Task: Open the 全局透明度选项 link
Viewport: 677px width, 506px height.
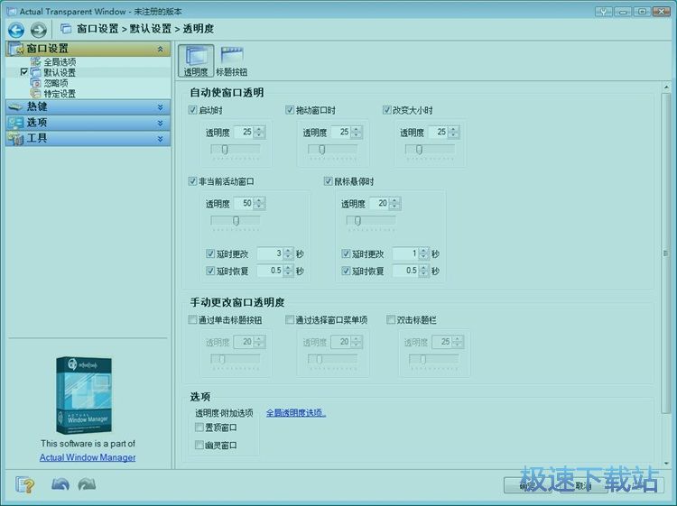Action: [296, 413]
